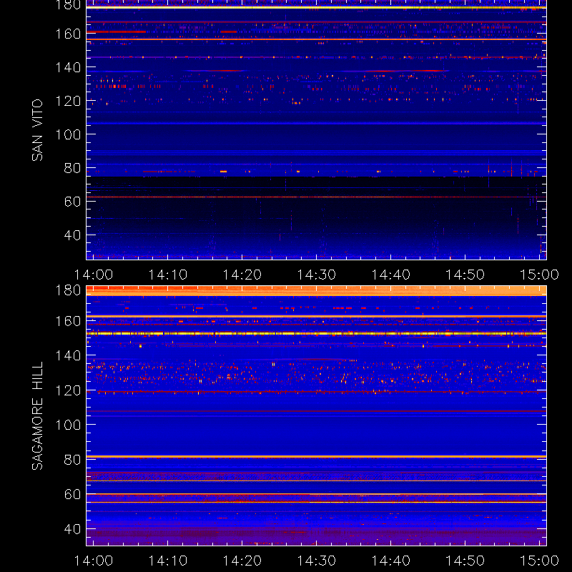This screenshot has width=572, height=572.
Task: Click 14:20 under the Sagamore Hill plot
Action: pyautogui.click(x=242, y=561)
